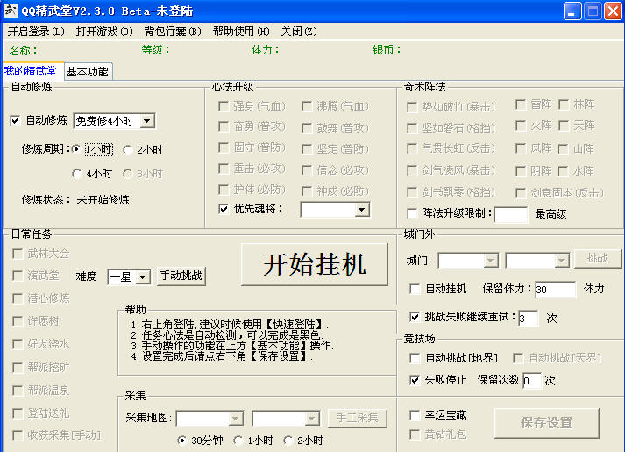Open the 优先魂将 dropdown list

coord(361,210)
